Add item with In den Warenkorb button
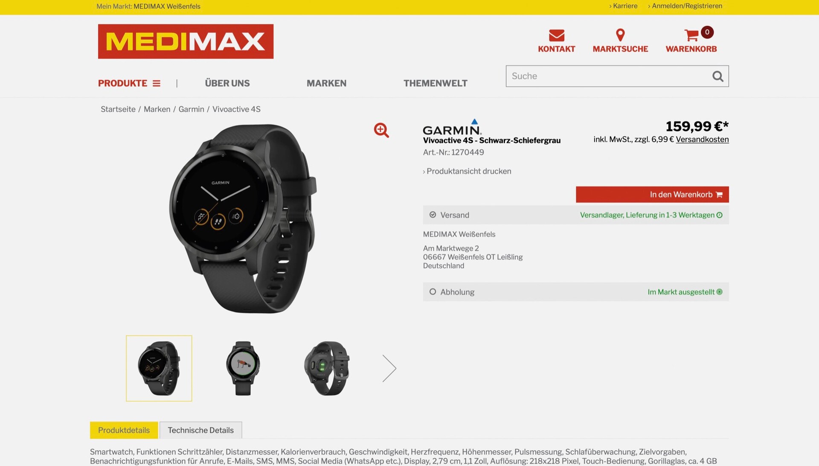The height and width of the screenshot is (466, 819). (x=652, y=195)
